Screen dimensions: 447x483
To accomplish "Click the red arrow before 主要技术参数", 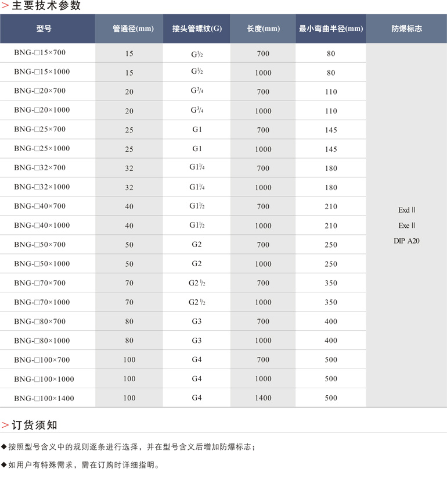I will [5, 6].
